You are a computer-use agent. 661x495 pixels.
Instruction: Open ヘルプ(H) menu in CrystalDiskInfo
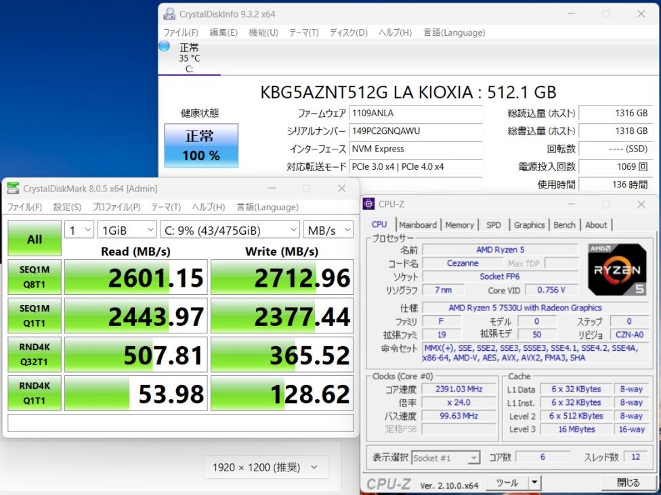pos(395,32)
